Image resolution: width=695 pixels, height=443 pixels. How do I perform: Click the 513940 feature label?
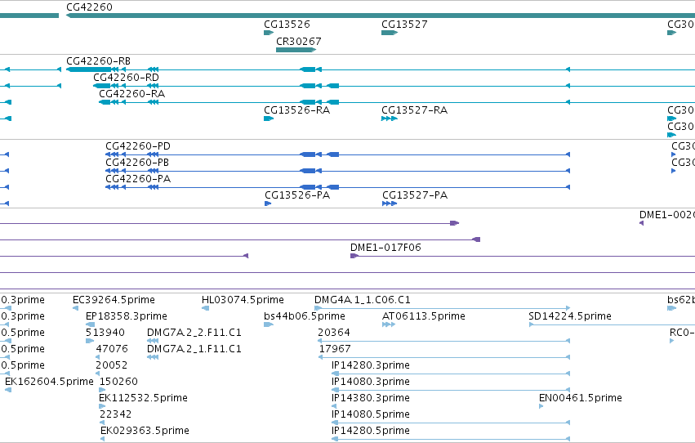tap(105, 333)
